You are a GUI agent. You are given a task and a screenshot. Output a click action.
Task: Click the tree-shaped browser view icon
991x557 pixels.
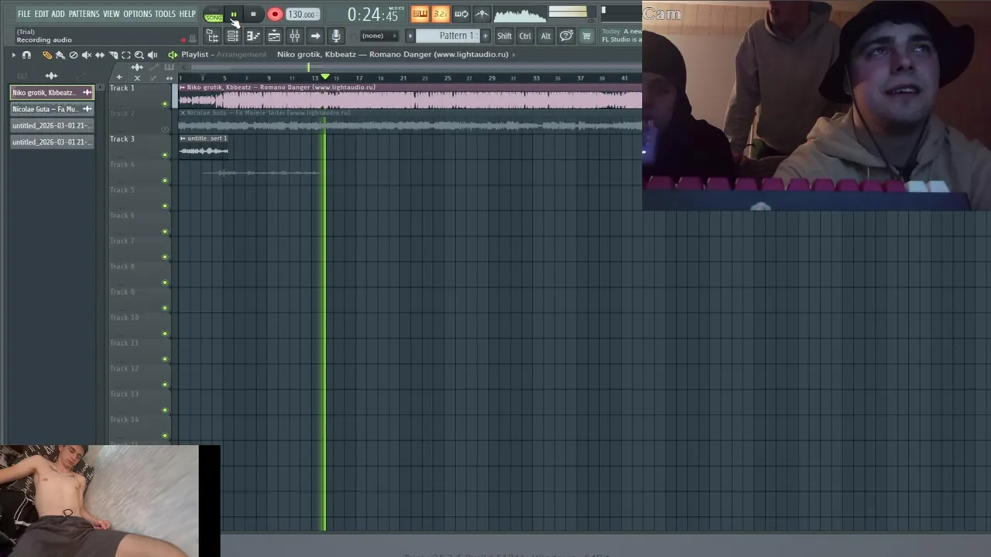point(211,36)
